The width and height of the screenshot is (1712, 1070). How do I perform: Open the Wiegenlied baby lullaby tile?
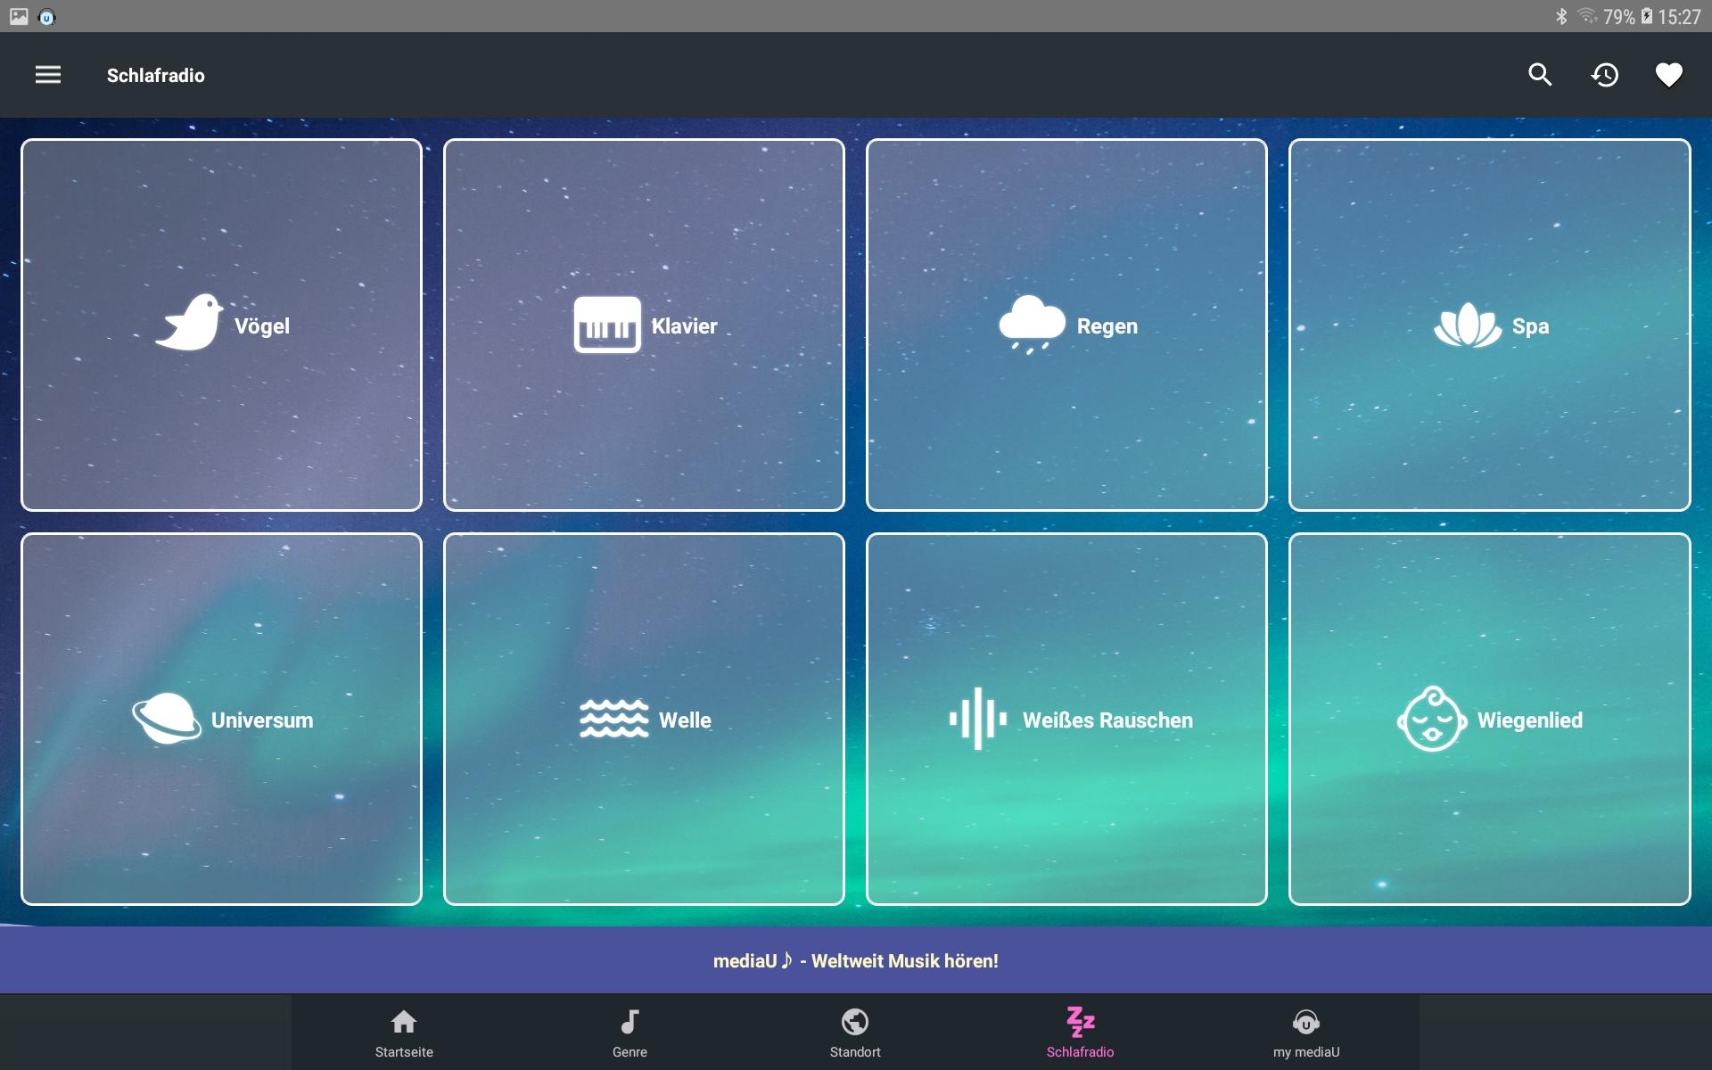pos(1489,720)
